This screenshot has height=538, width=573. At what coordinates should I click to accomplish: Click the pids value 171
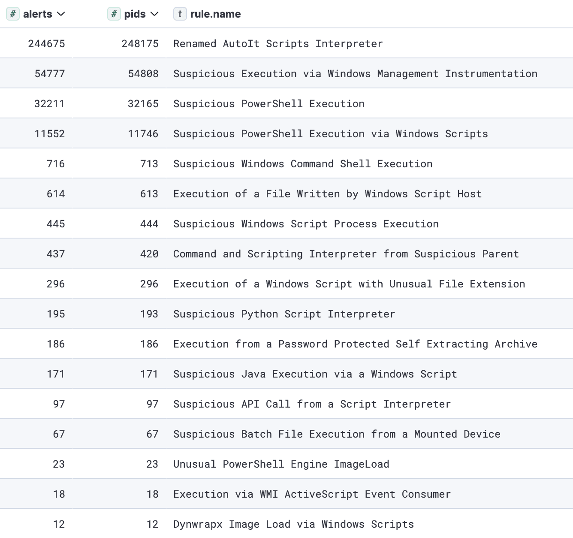pos(148,374)
